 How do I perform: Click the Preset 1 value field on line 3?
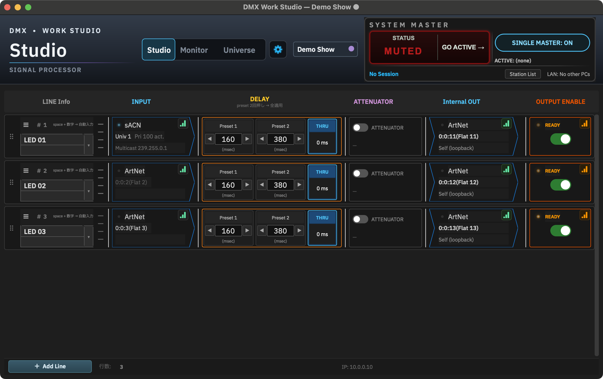[228, 231]
